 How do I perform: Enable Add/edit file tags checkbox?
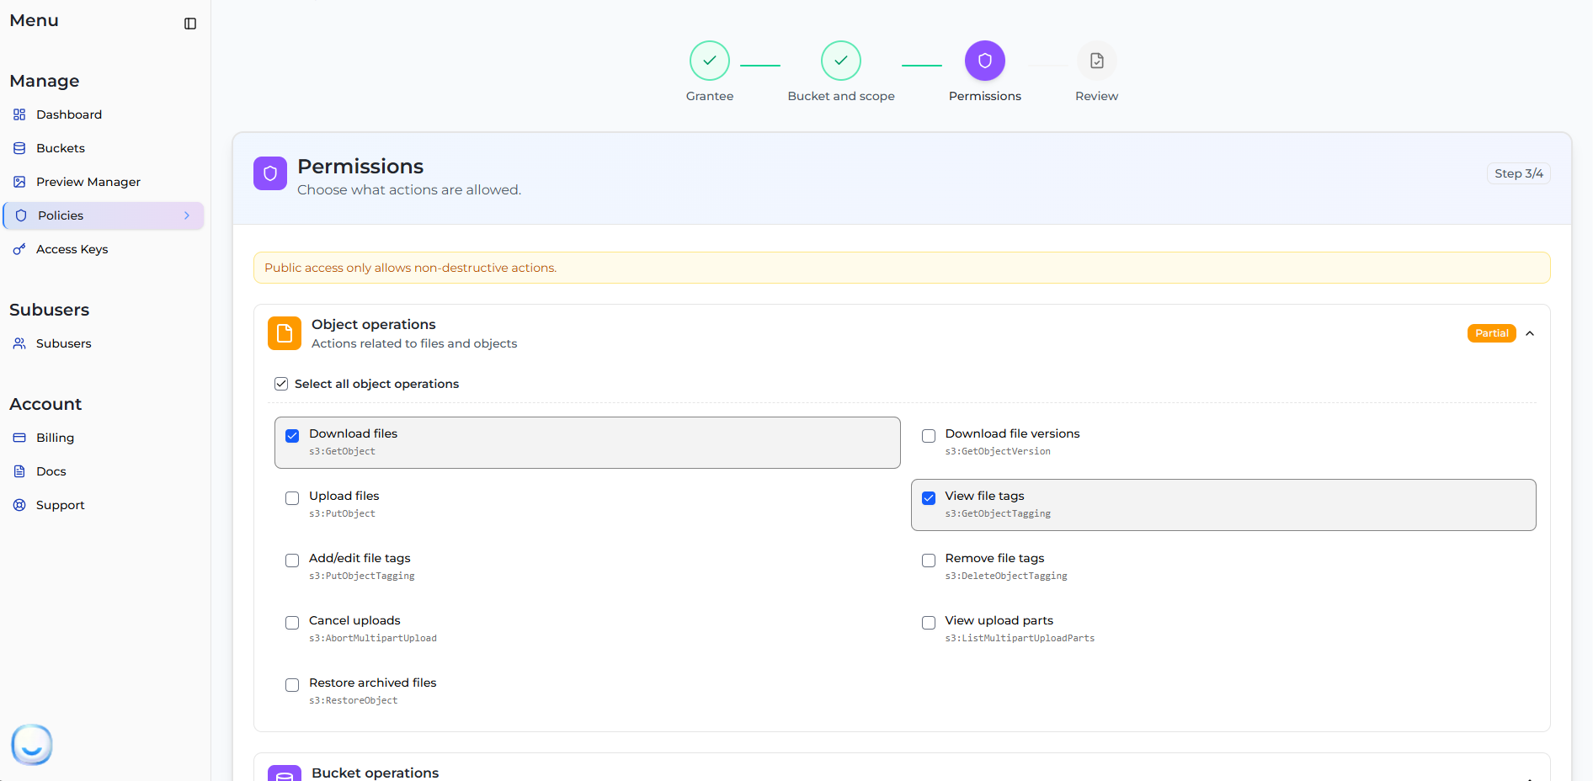pos(292,561)
